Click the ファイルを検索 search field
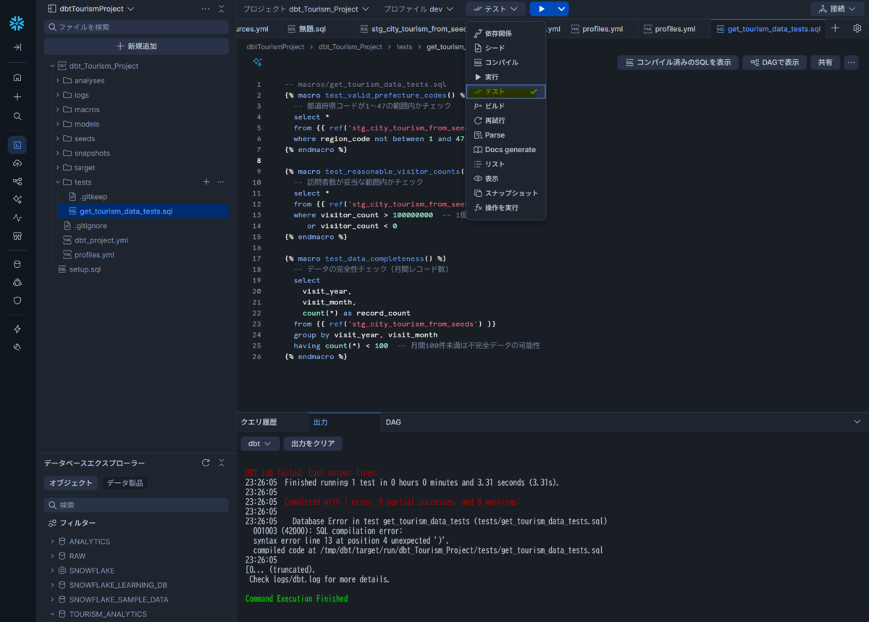The height and width of the screenshot is (622, 869). [136, 27]
